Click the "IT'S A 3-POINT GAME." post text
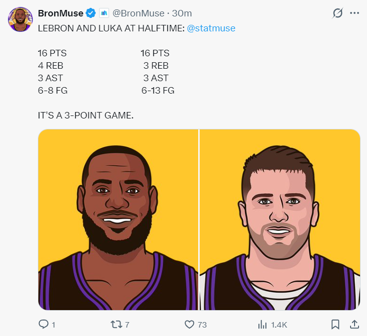The width and height of the screenshot is (367, 336). (86, 115)
